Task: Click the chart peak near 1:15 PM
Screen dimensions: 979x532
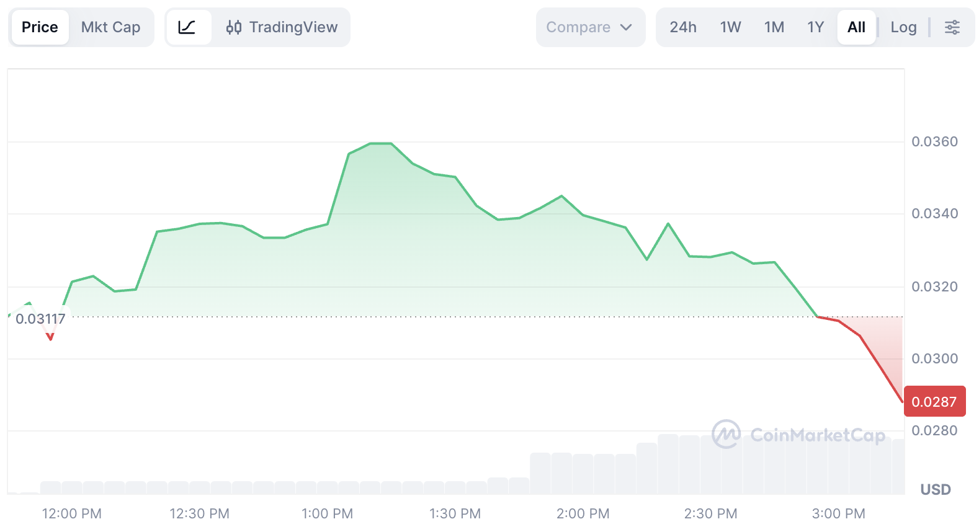Action: [381, 144]
